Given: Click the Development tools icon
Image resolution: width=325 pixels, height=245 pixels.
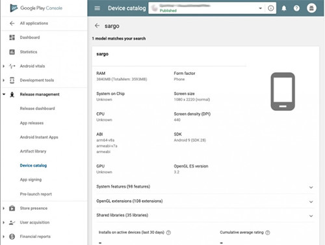Looking at the screenshot, I should [12, 80].
